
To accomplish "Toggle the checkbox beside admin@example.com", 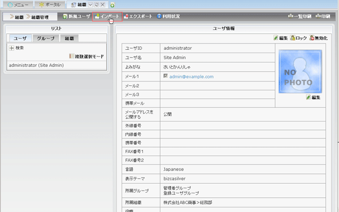I will click(x=166, y=76).
